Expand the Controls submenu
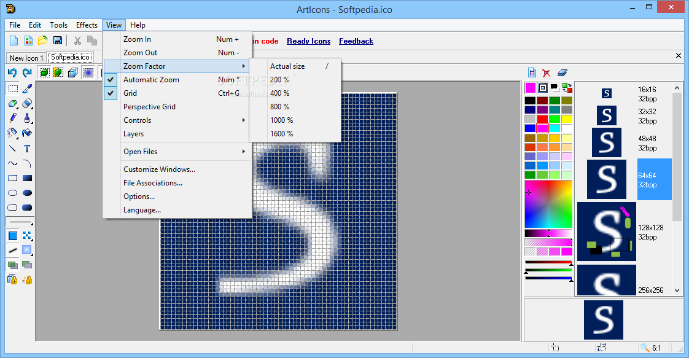Screen dimensions: 689x358 (x=177, y=120)
